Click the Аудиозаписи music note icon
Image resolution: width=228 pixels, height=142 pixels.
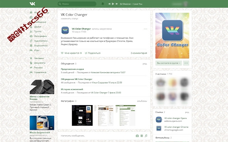click(31, 41)
